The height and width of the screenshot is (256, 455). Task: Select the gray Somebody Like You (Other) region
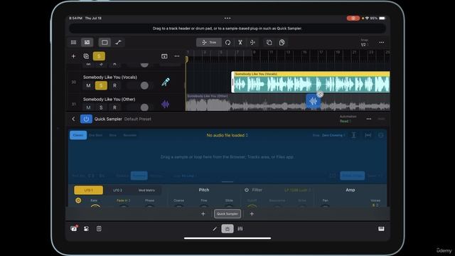pyautogui.click(x=287, y=102)
